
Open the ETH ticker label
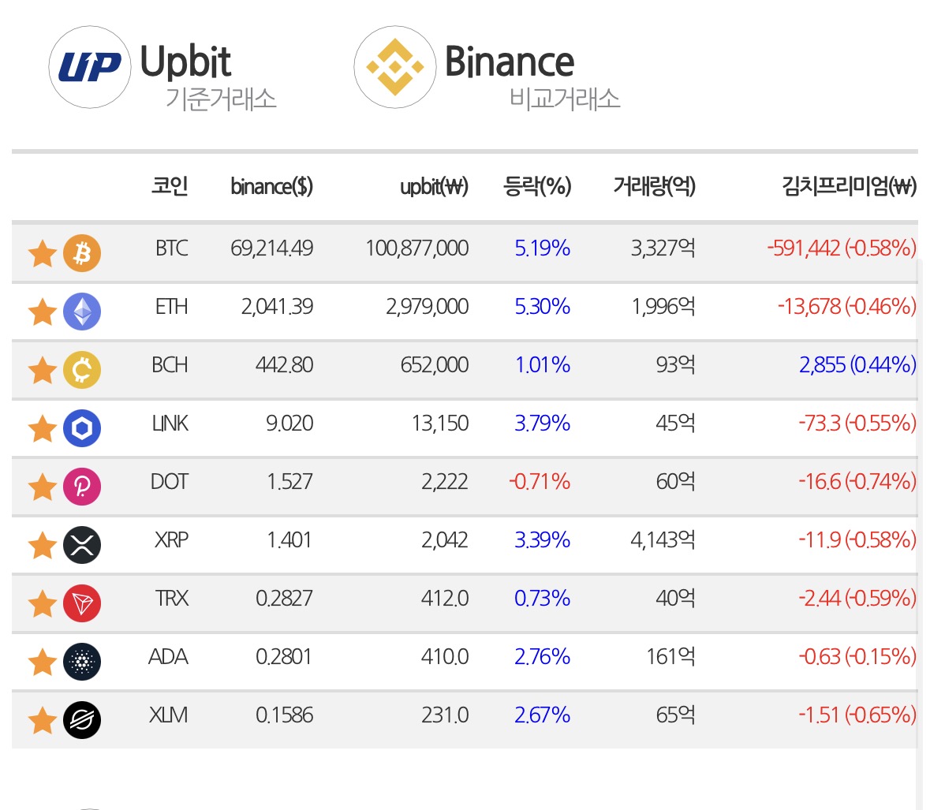(x=171, y=307)
